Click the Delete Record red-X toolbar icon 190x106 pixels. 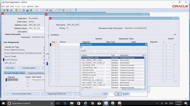pyautogui.click(x=51, y=10)
